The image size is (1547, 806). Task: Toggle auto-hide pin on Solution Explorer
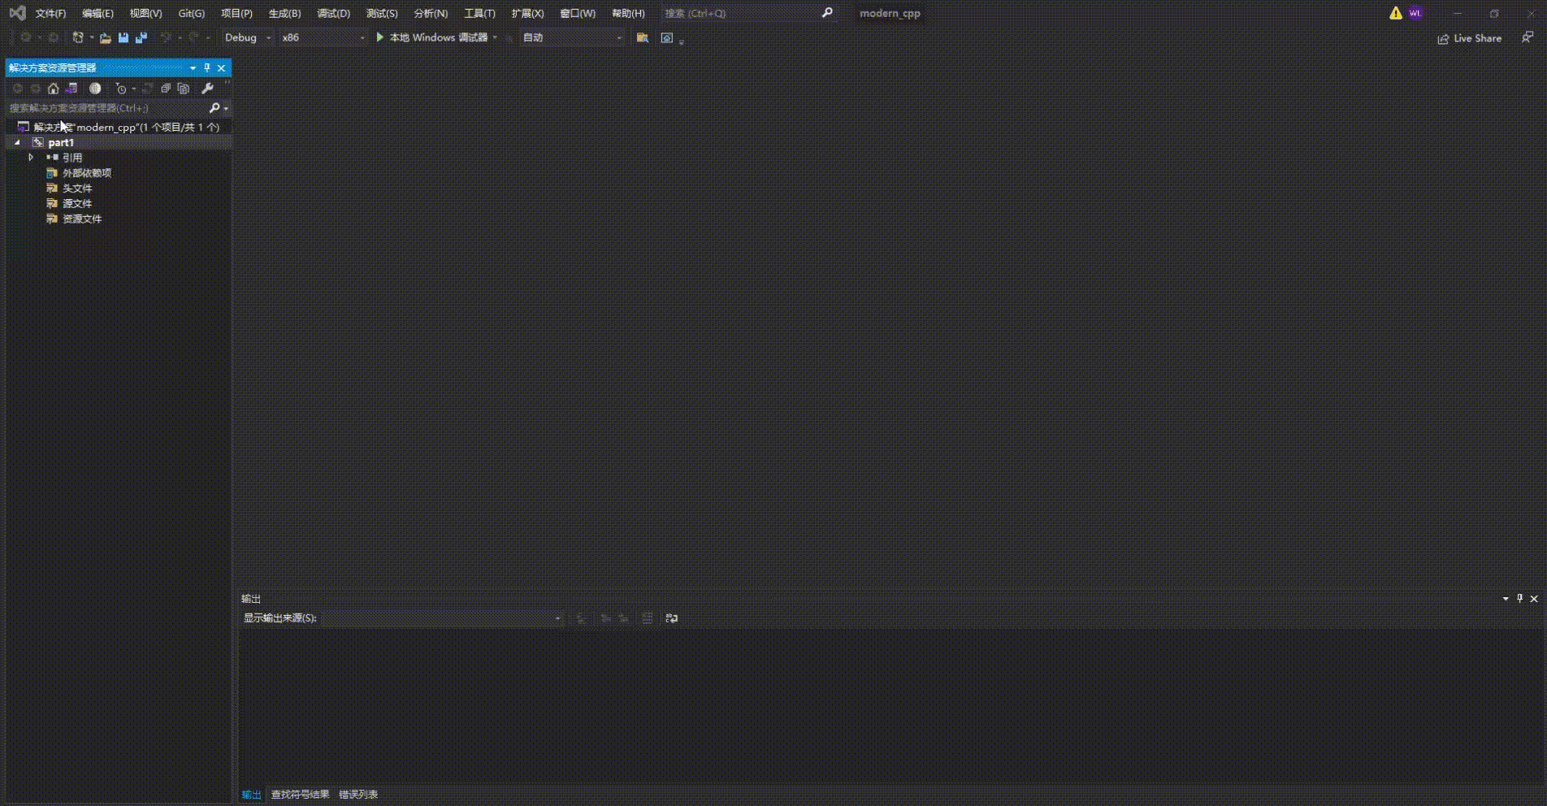click(207, 68)
